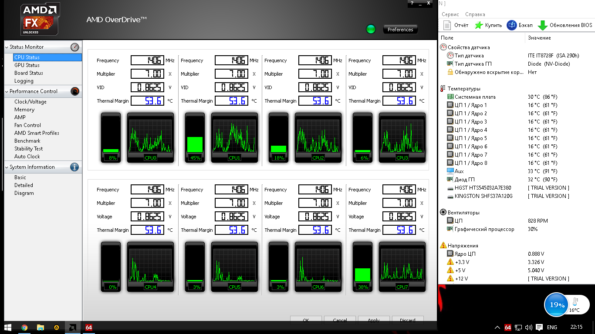Show hidden tray icons chevron

(497, 327)
